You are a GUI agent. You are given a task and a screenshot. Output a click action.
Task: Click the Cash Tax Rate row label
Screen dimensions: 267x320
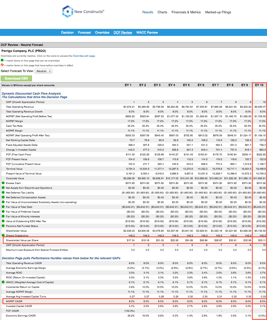(14, 126)
